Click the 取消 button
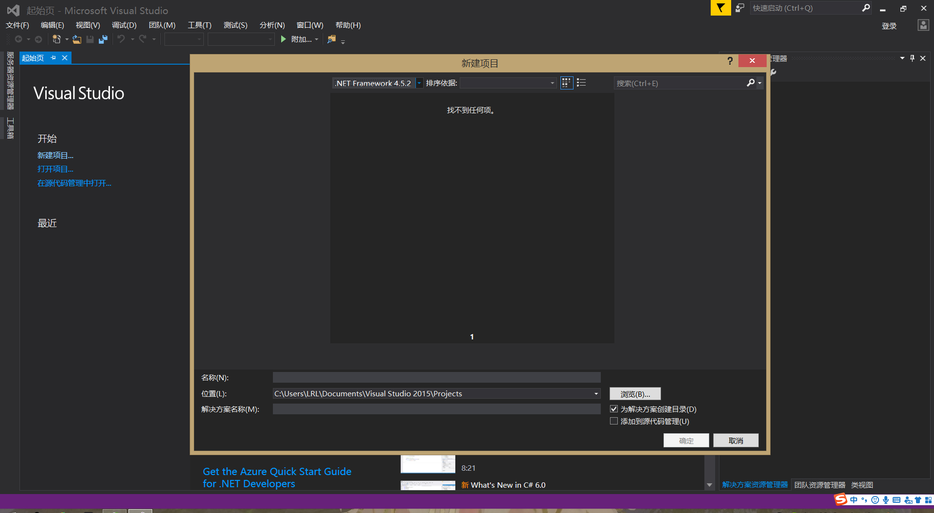 736,441
